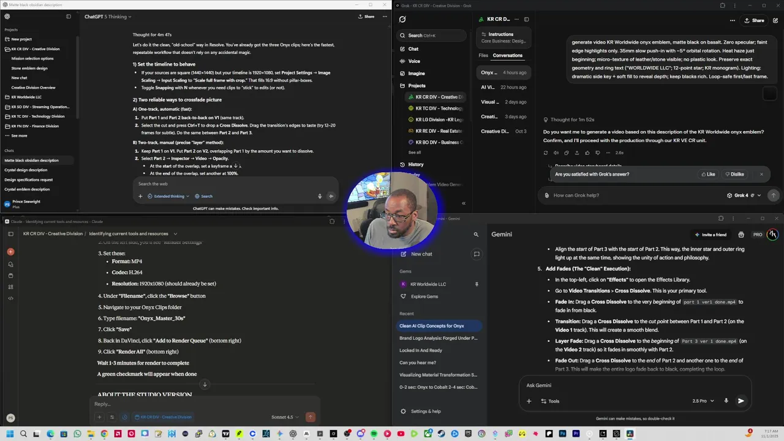
Task: Click the taskbar search magnifier icon
Action: pyautogui.click(x=23, y=434)
